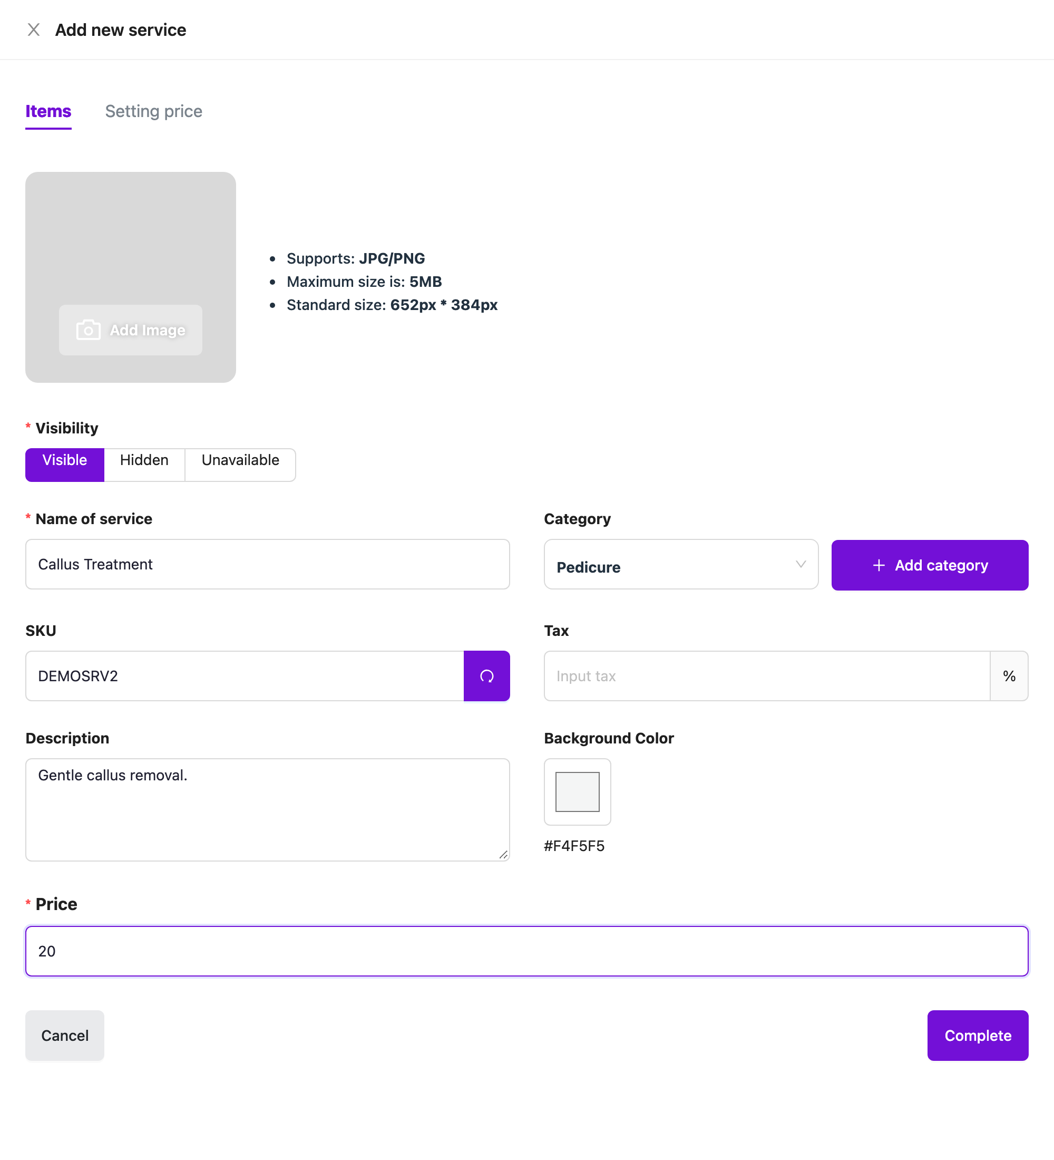Click the Price input field
This screenshot has width=1054, height=1160.
pos(526,951)
